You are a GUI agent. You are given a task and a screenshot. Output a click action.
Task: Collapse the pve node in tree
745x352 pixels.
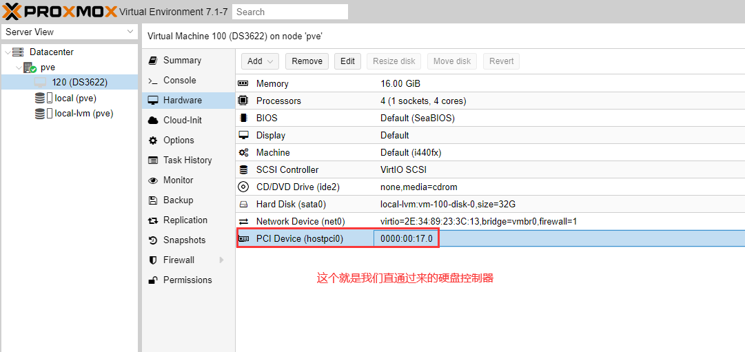[19, 68]
